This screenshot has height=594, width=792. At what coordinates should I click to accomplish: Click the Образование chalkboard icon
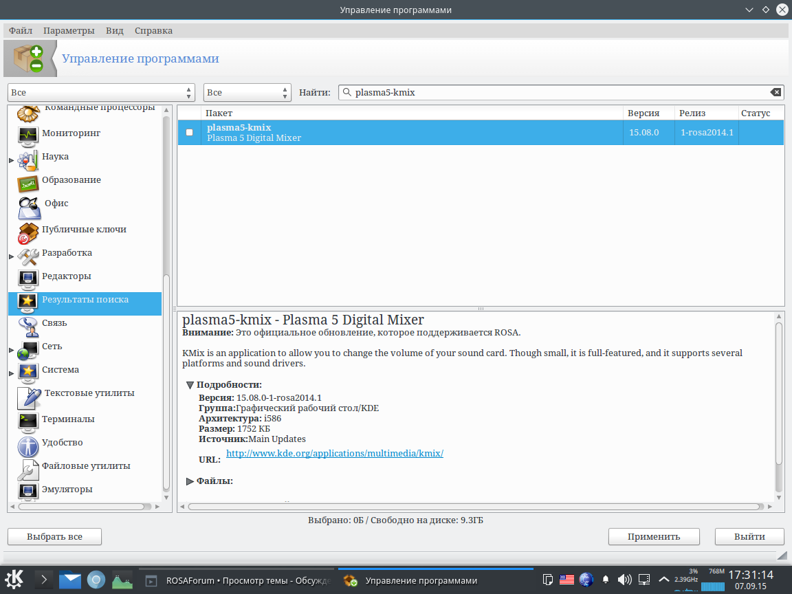tap(27, 184)
